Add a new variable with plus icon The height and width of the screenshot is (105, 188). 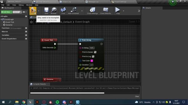coord(26,35)
